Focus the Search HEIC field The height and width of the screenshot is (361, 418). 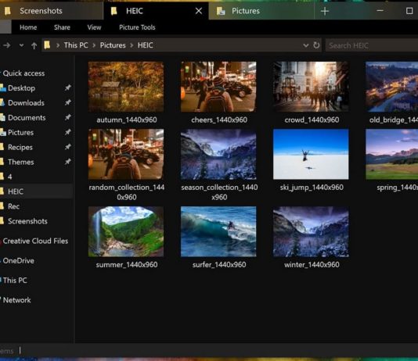[x=372, y=45]
